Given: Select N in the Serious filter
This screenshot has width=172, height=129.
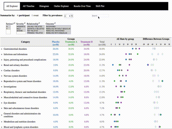Looking at the screenshot, I should click(x=8, y=27).
